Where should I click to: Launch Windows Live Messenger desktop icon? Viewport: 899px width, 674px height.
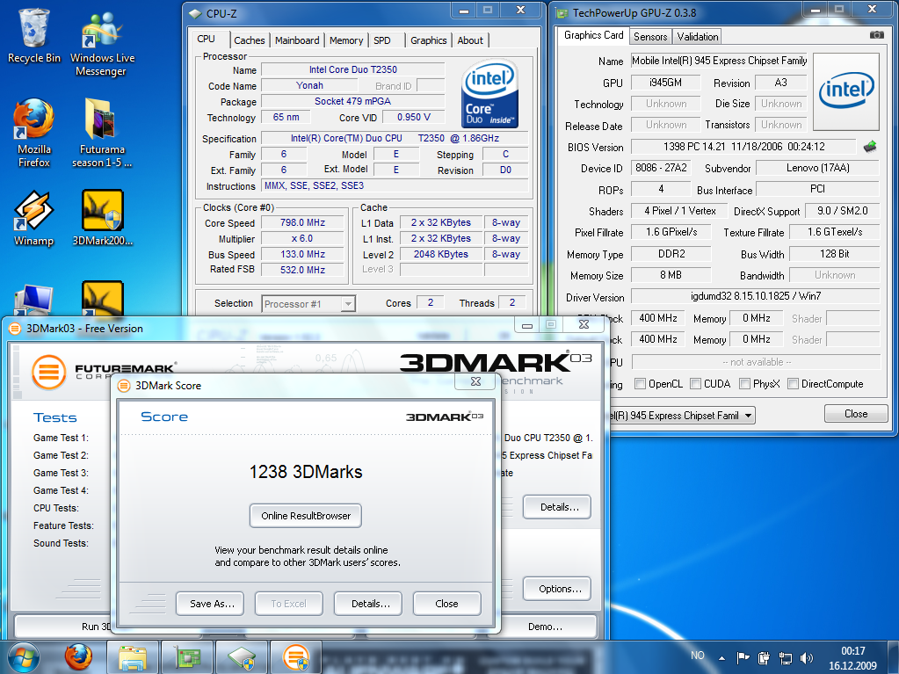102,43
